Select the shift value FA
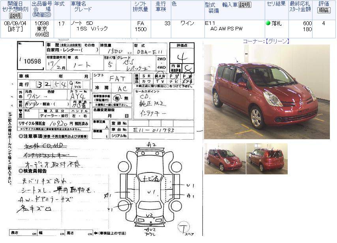The image size is (337, 243). pos(140,23)
